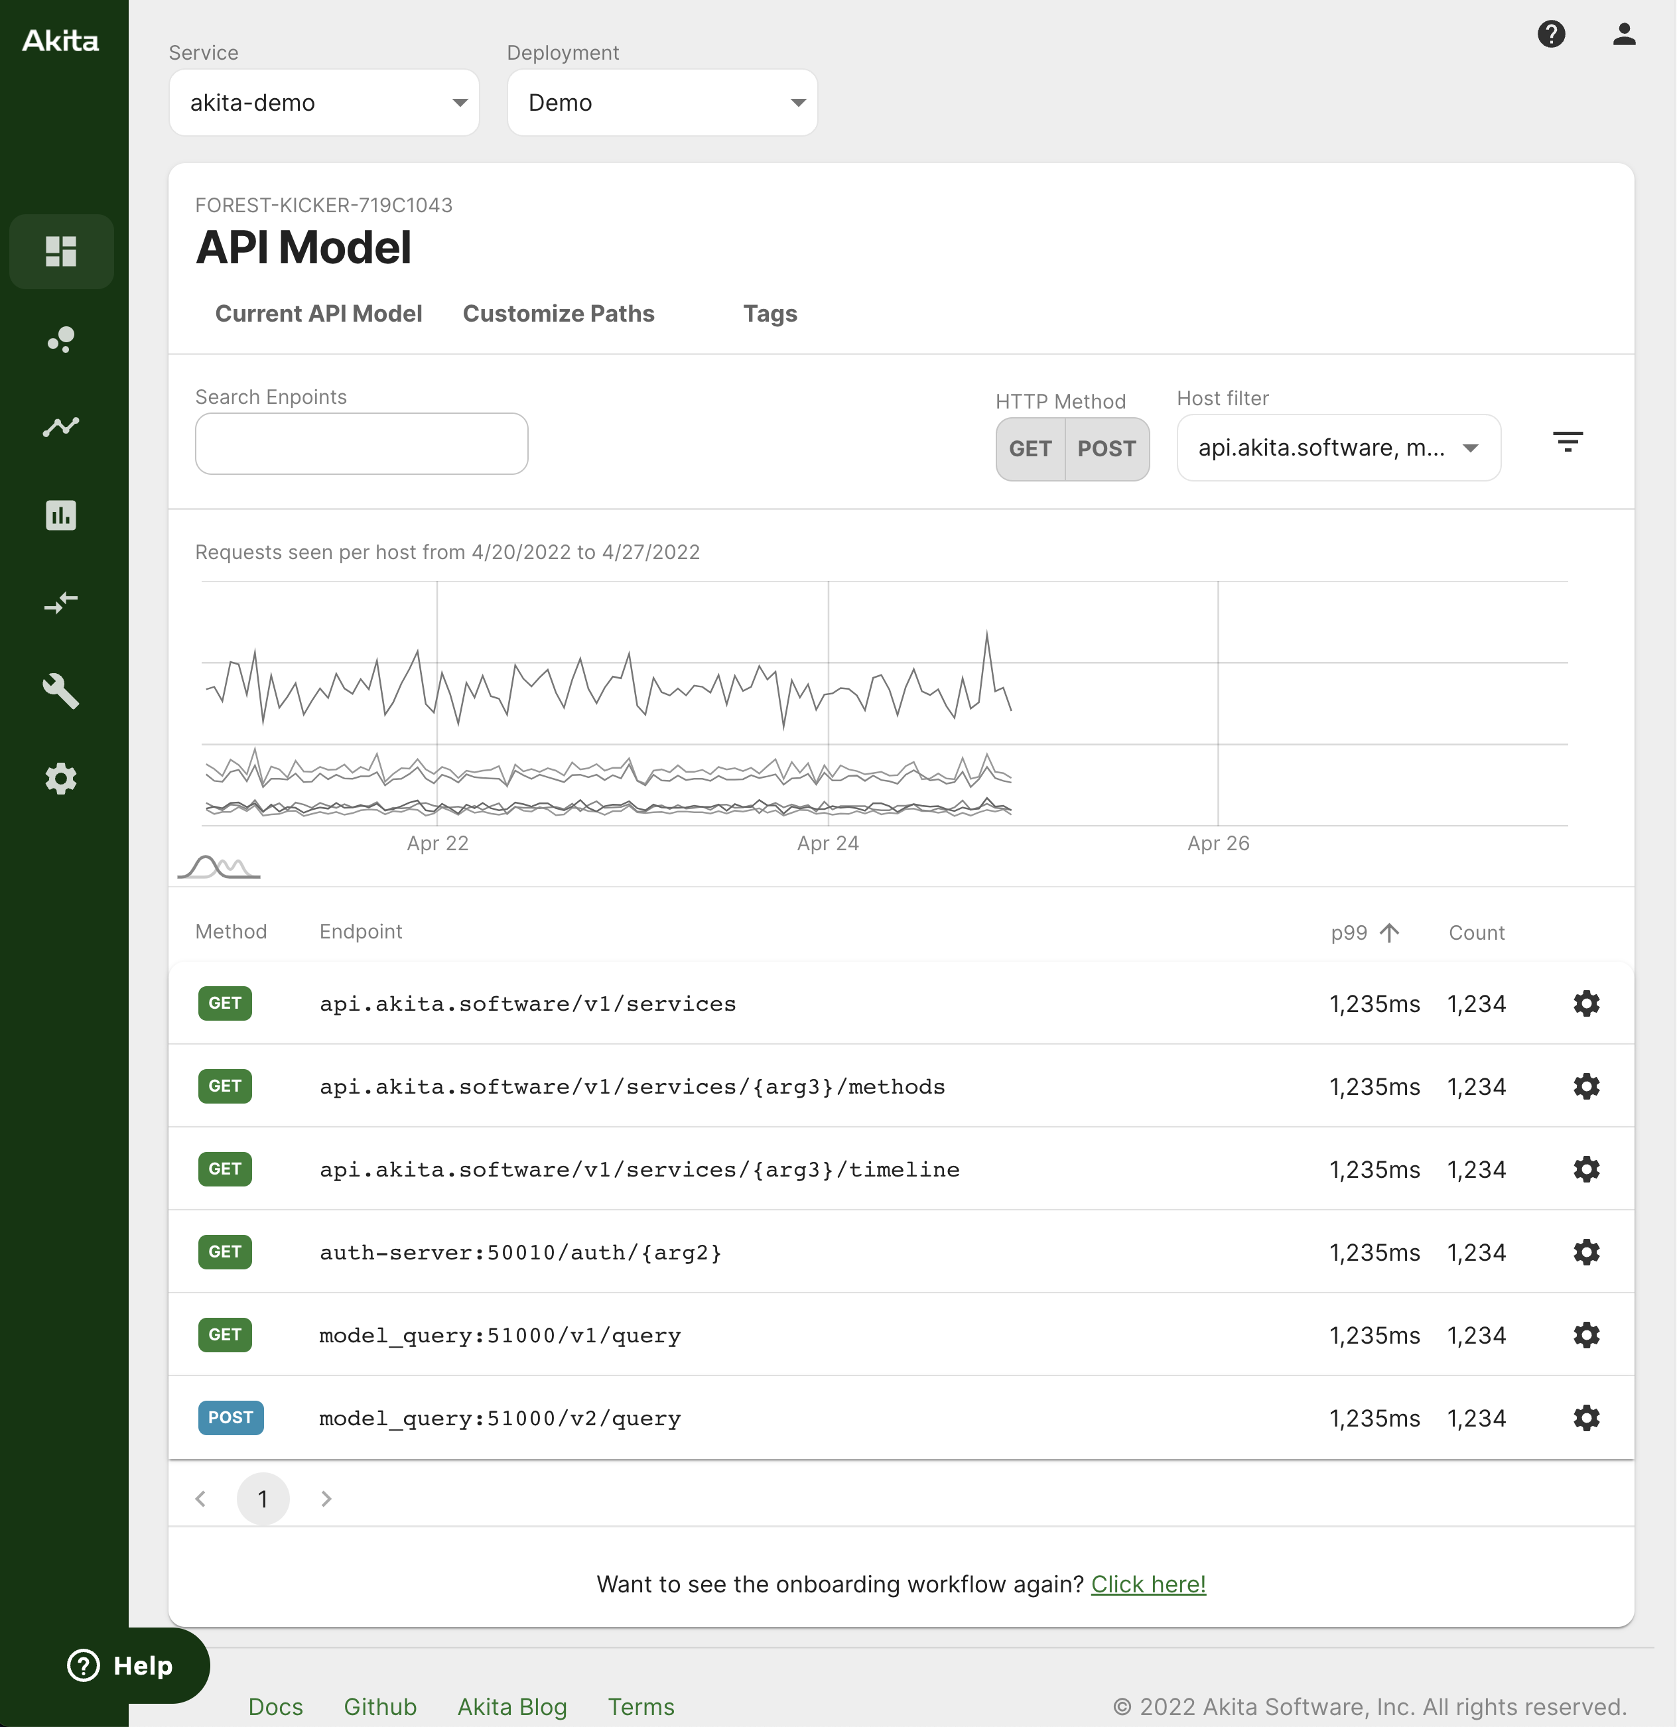Open the Akita Blog footer link
This screenshot has height=1727, width=1677.
click(x=511, y=1706)
